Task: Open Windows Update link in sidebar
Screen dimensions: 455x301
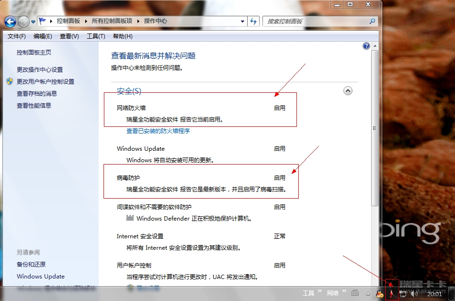Action: [x=41, y=276]
